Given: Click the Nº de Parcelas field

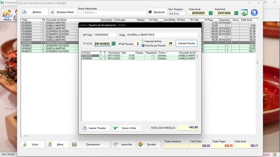Looking at the screenshot, I should tap(138, 44).
